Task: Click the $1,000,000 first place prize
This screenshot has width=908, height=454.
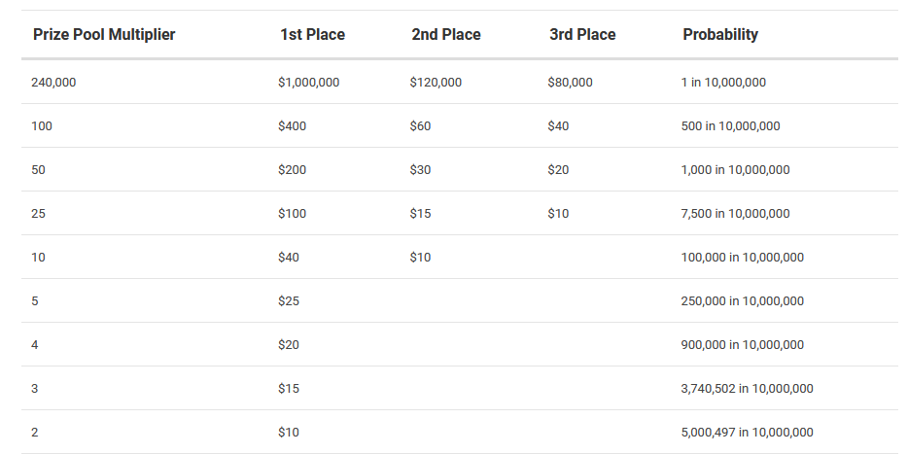Action: tap(308, 83)
